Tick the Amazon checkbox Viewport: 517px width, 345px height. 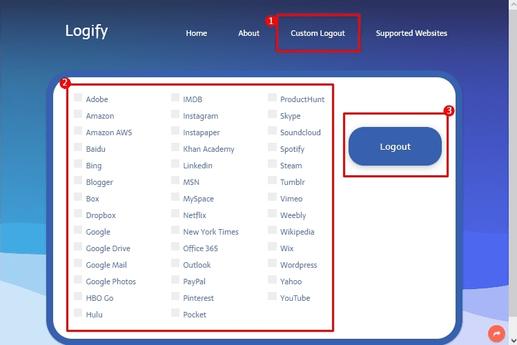pos(78,114)
